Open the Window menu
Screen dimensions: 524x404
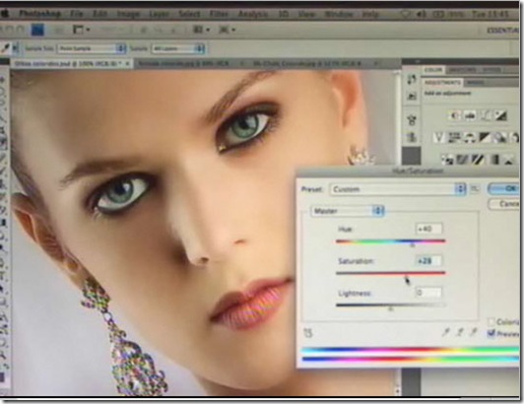[339, 15]
